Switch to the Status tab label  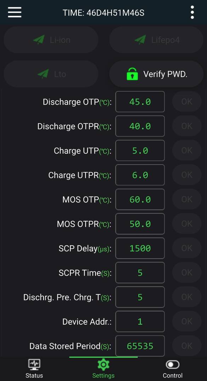coord(34,375)
